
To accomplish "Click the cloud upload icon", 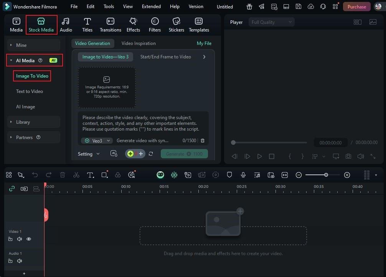I will (x=311, y=7).
